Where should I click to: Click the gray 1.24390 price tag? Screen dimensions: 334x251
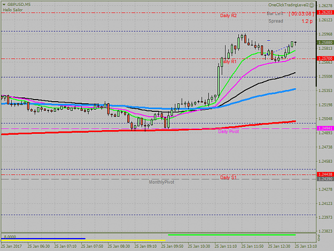[x=325, y=179]
